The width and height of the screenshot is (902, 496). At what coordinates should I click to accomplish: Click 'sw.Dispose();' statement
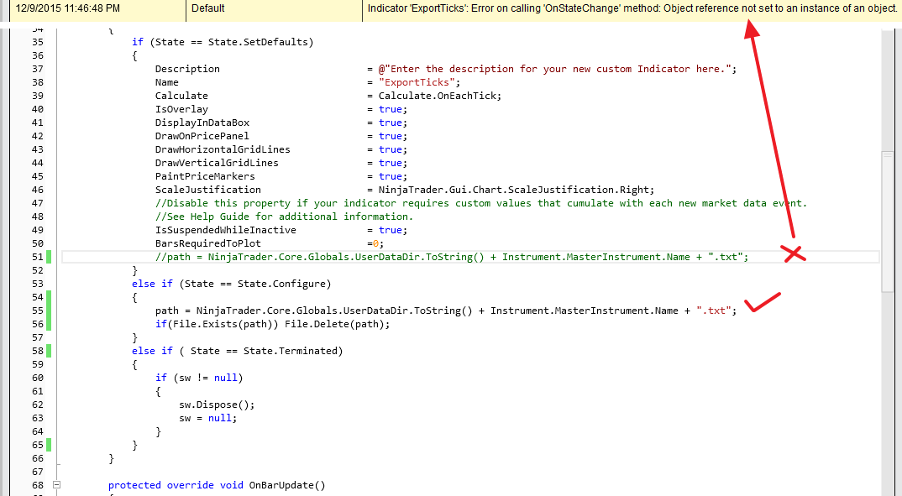[x=217, y=405]
